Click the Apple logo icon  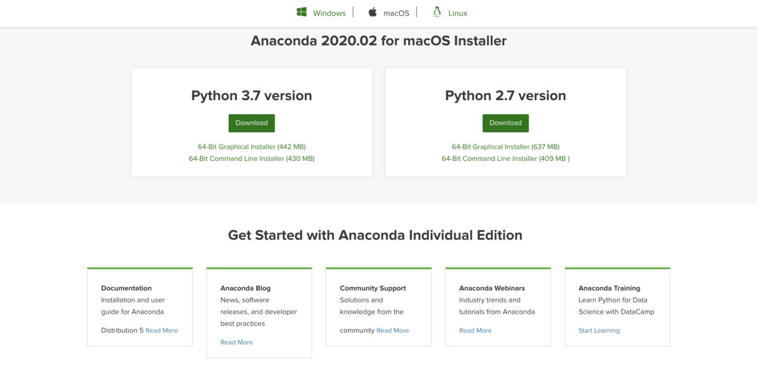tap(373, 12)
